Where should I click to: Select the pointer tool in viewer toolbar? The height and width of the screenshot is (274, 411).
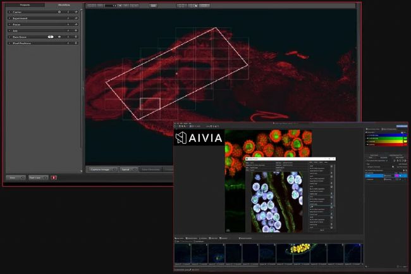tap(195, 6)
